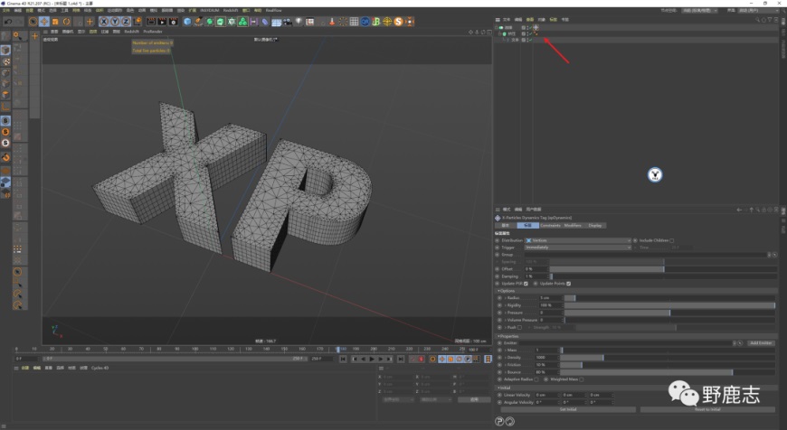This screenshot has height=430, width=787.
Task: Activate the Rotate tool
Action: click(x=66, y=22)
